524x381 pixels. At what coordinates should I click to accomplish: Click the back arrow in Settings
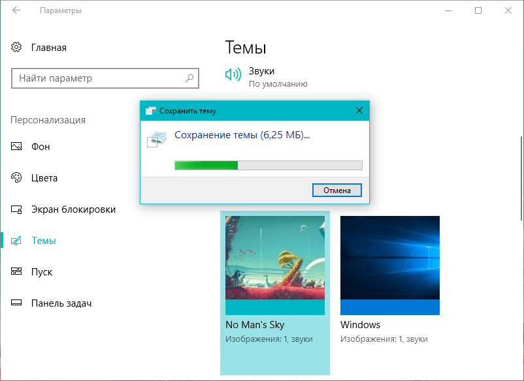[x=16, y=10]
